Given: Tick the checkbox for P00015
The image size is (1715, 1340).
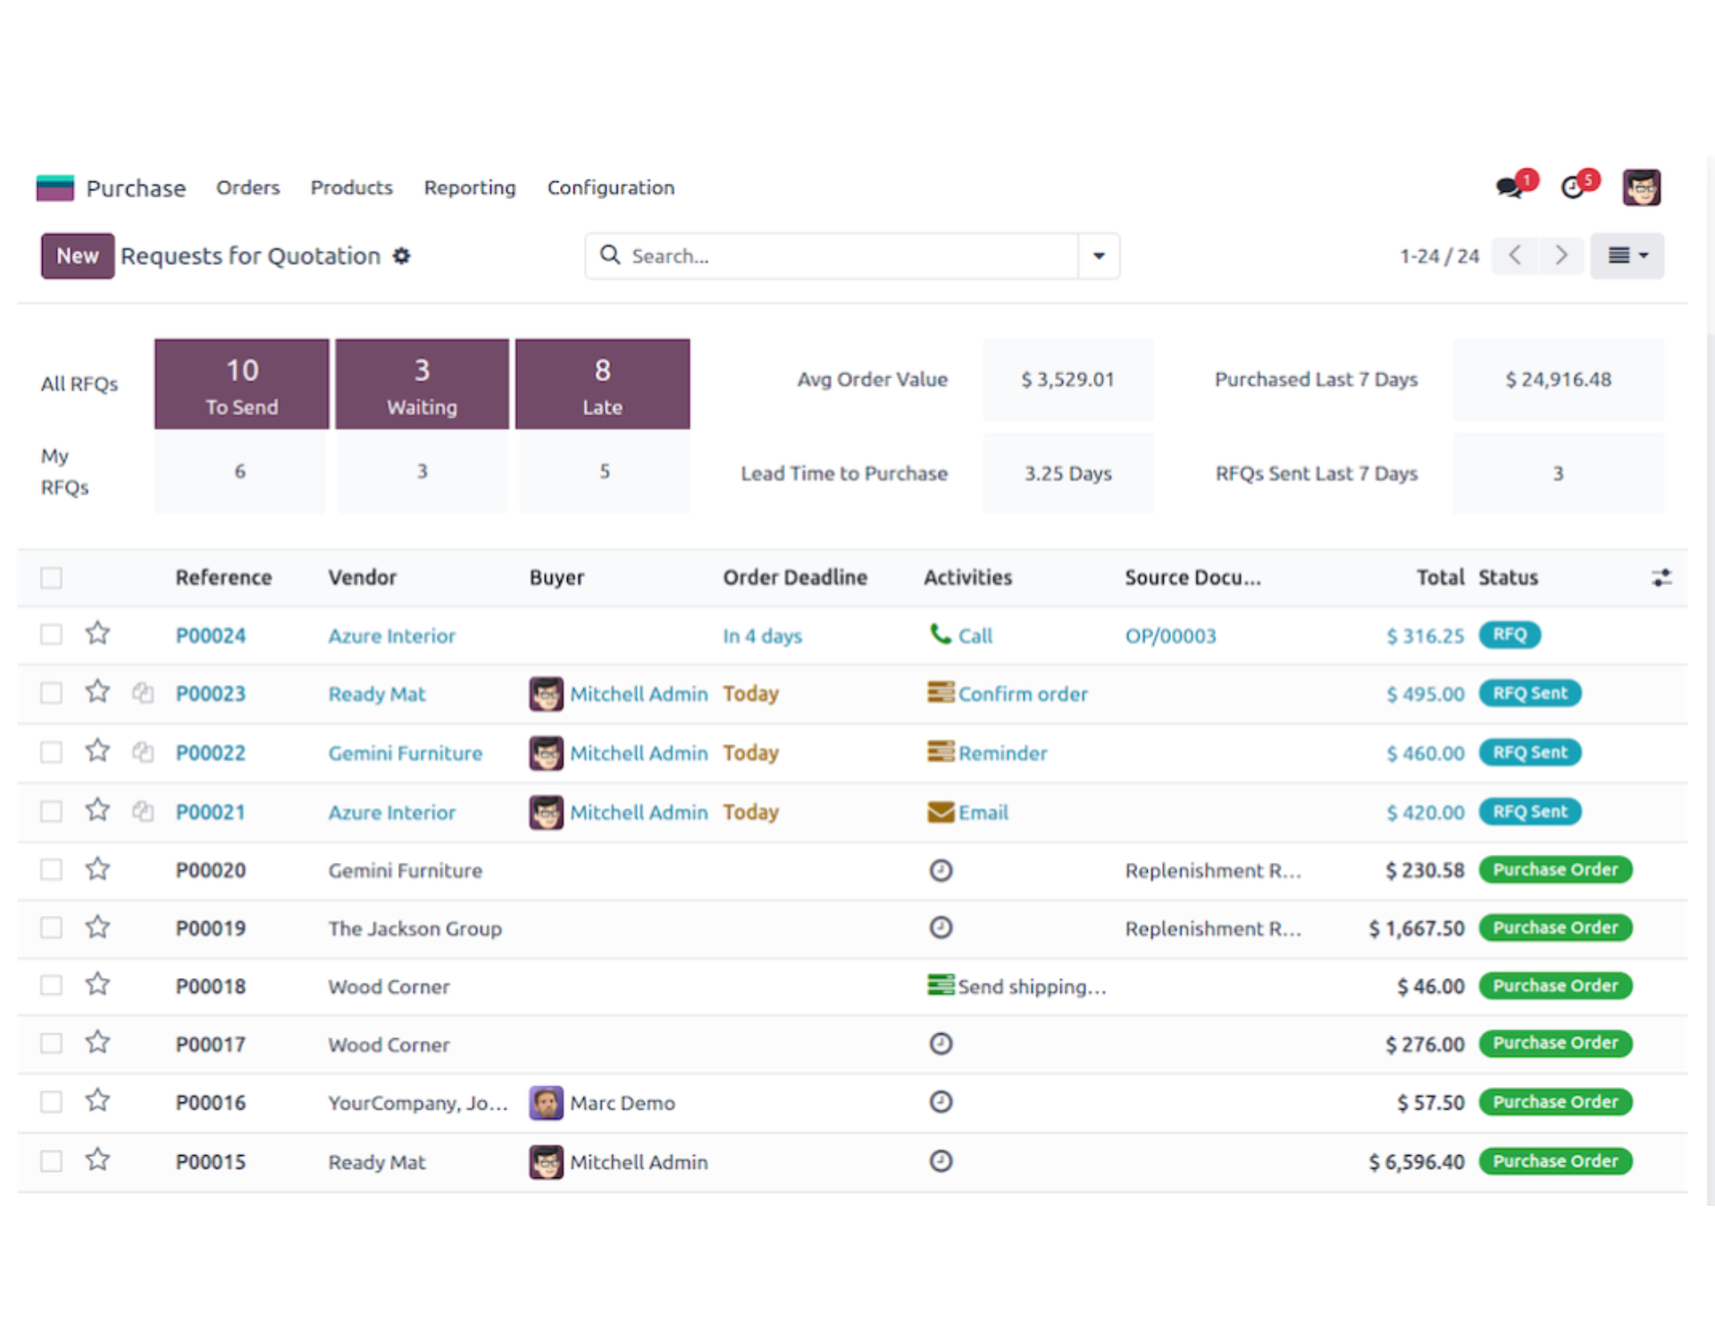Looking at the screenshot, I should click(x=52, y=1161).
